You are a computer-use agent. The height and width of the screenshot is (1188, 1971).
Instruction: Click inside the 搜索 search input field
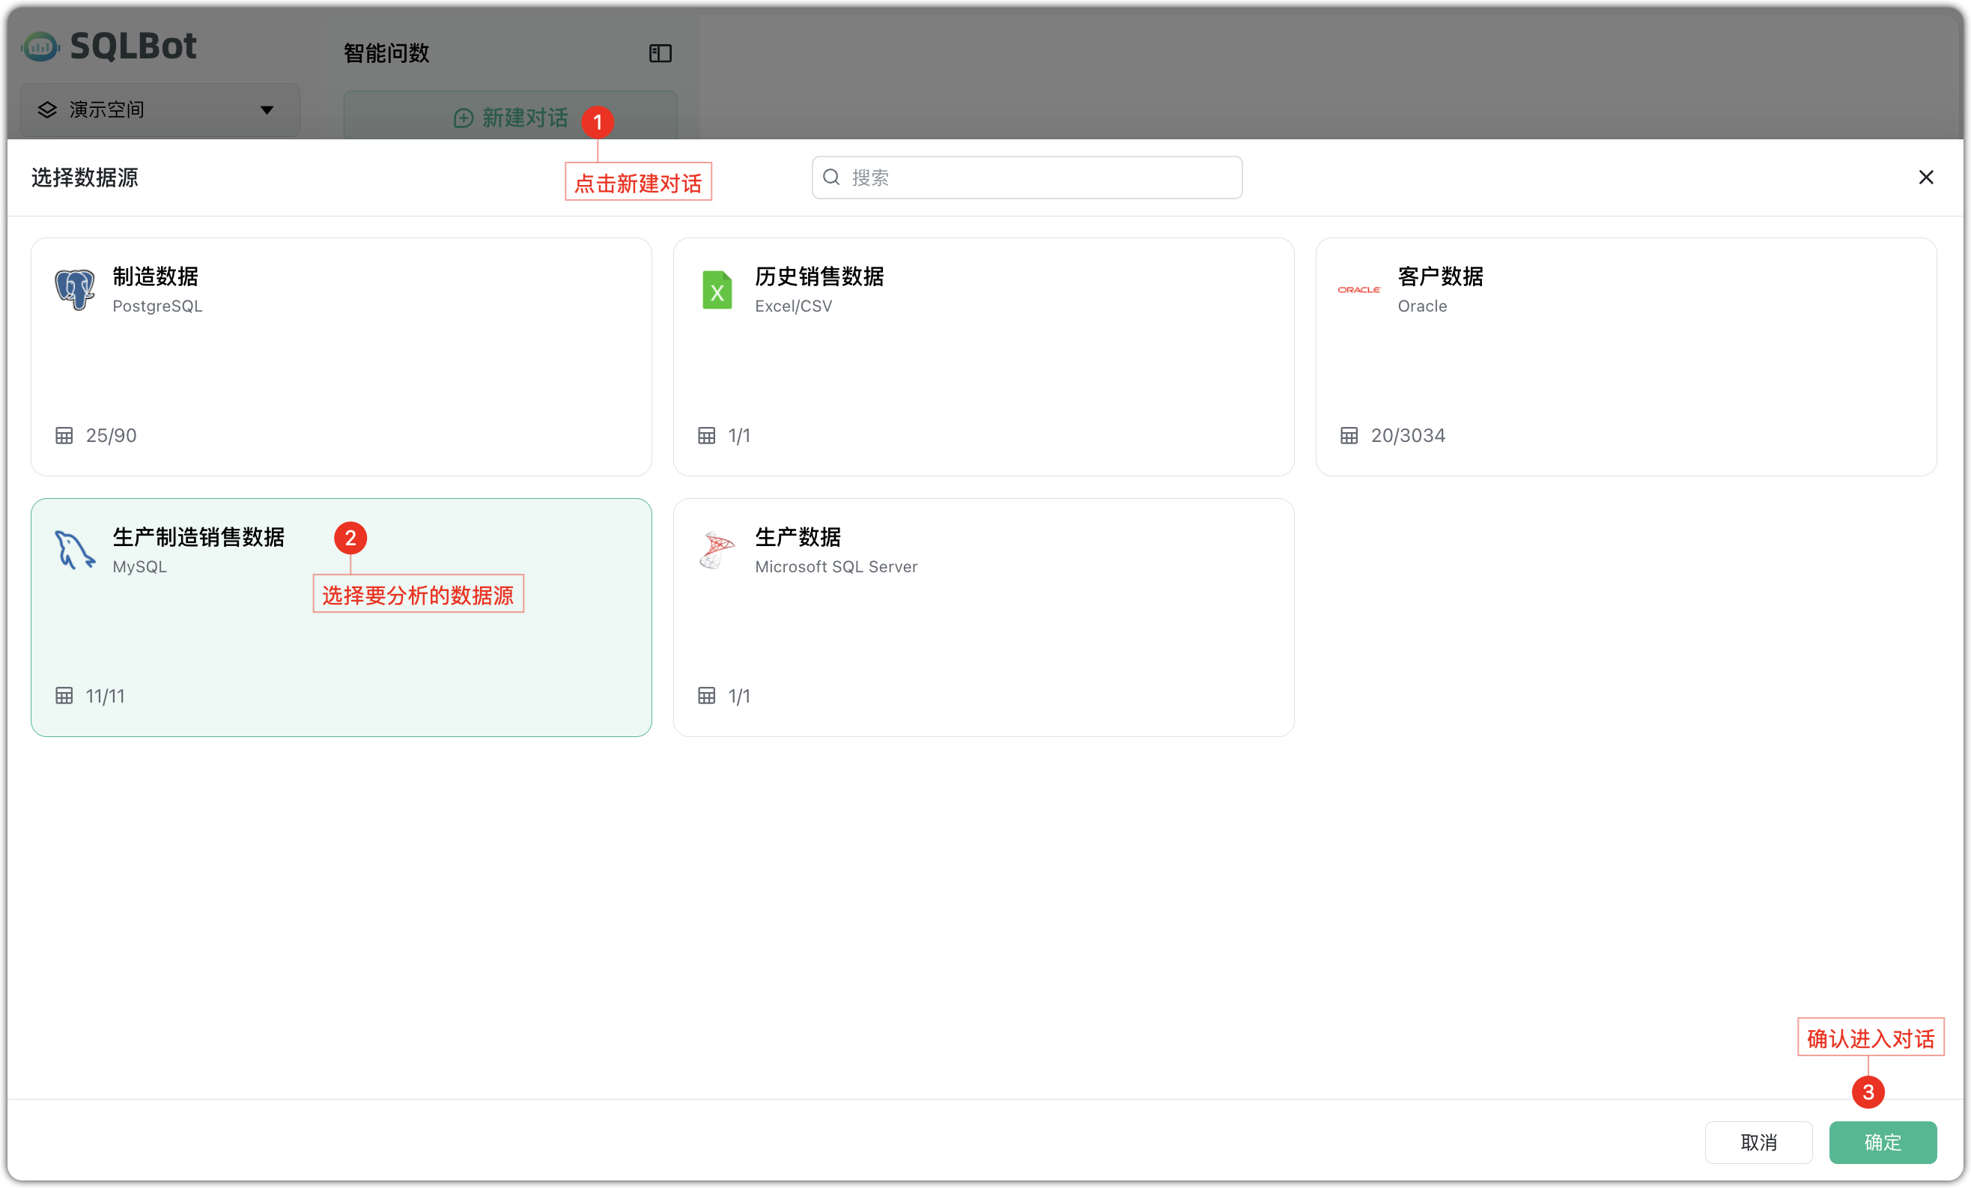click(x=1024, y=177)
